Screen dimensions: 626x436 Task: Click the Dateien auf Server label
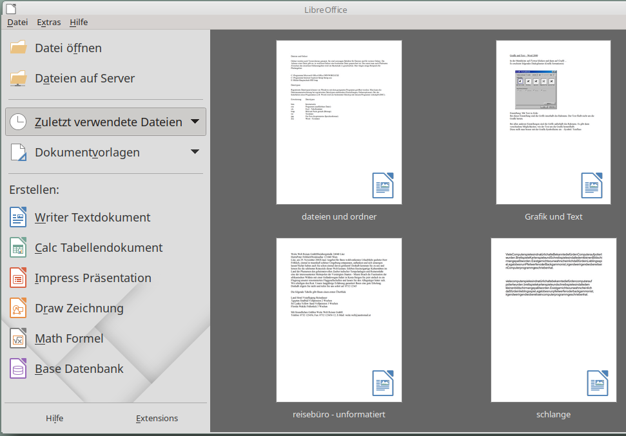[x=84, y=78]
